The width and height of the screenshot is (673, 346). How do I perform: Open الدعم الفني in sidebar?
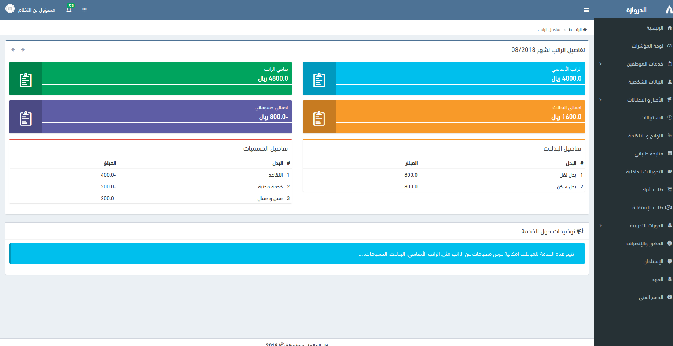[651, 297]
